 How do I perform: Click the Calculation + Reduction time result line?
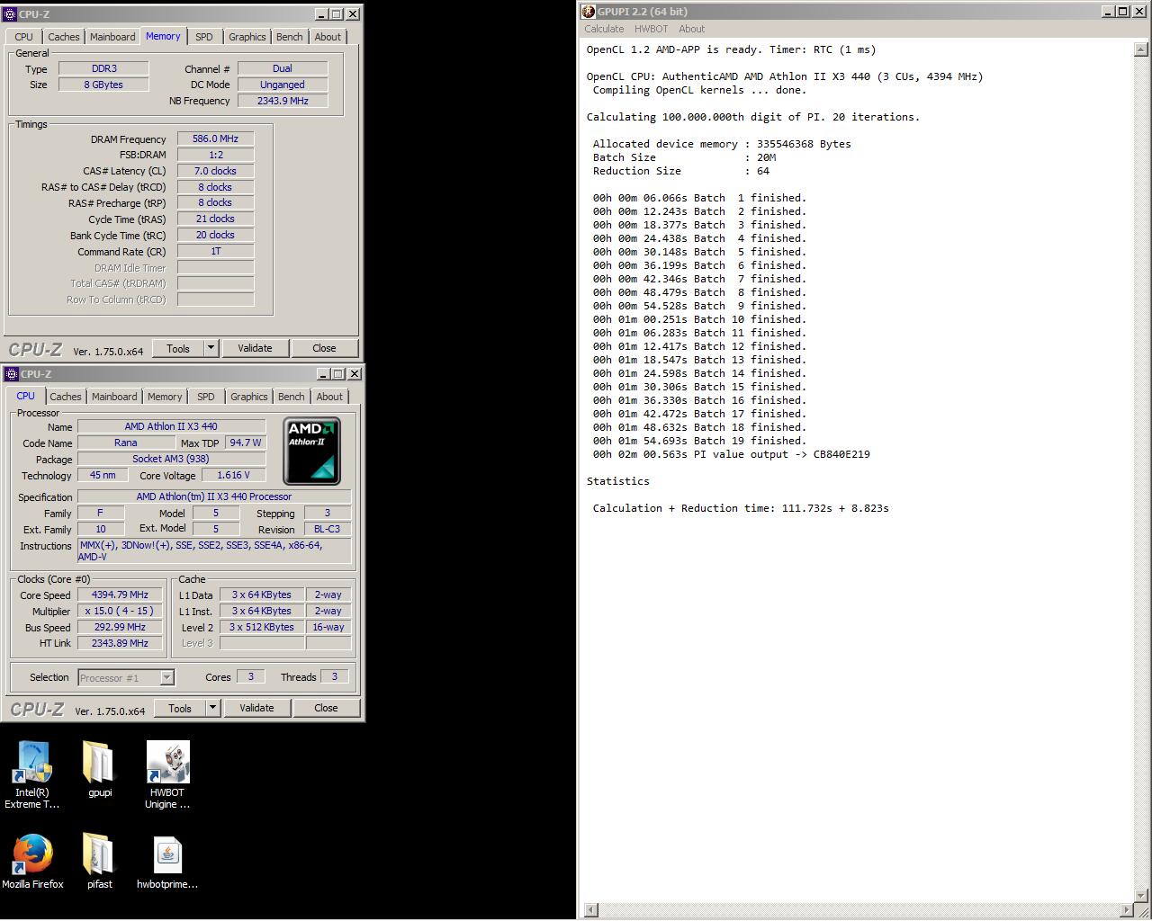pyautogui.click(x=741, y=508)
